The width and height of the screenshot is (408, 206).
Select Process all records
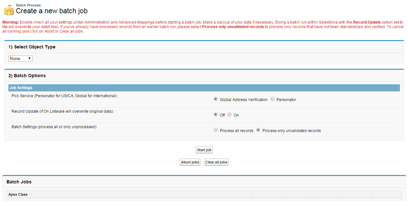point(216,130)
